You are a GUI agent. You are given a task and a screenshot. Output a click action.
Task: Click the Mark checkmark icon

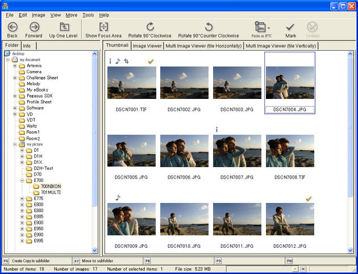click(x=290, y=27)
